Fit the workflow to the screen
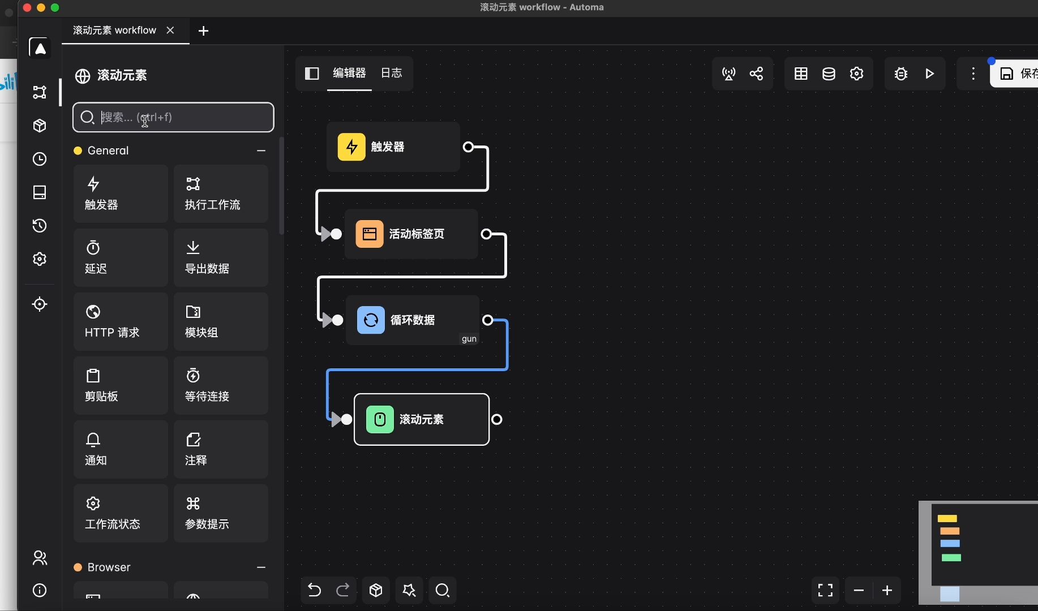 [x=826, y=590]
